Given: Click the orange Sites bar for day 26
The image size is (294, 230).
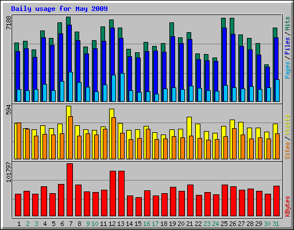Looking at the screenshot, I should tap(234, 144).
